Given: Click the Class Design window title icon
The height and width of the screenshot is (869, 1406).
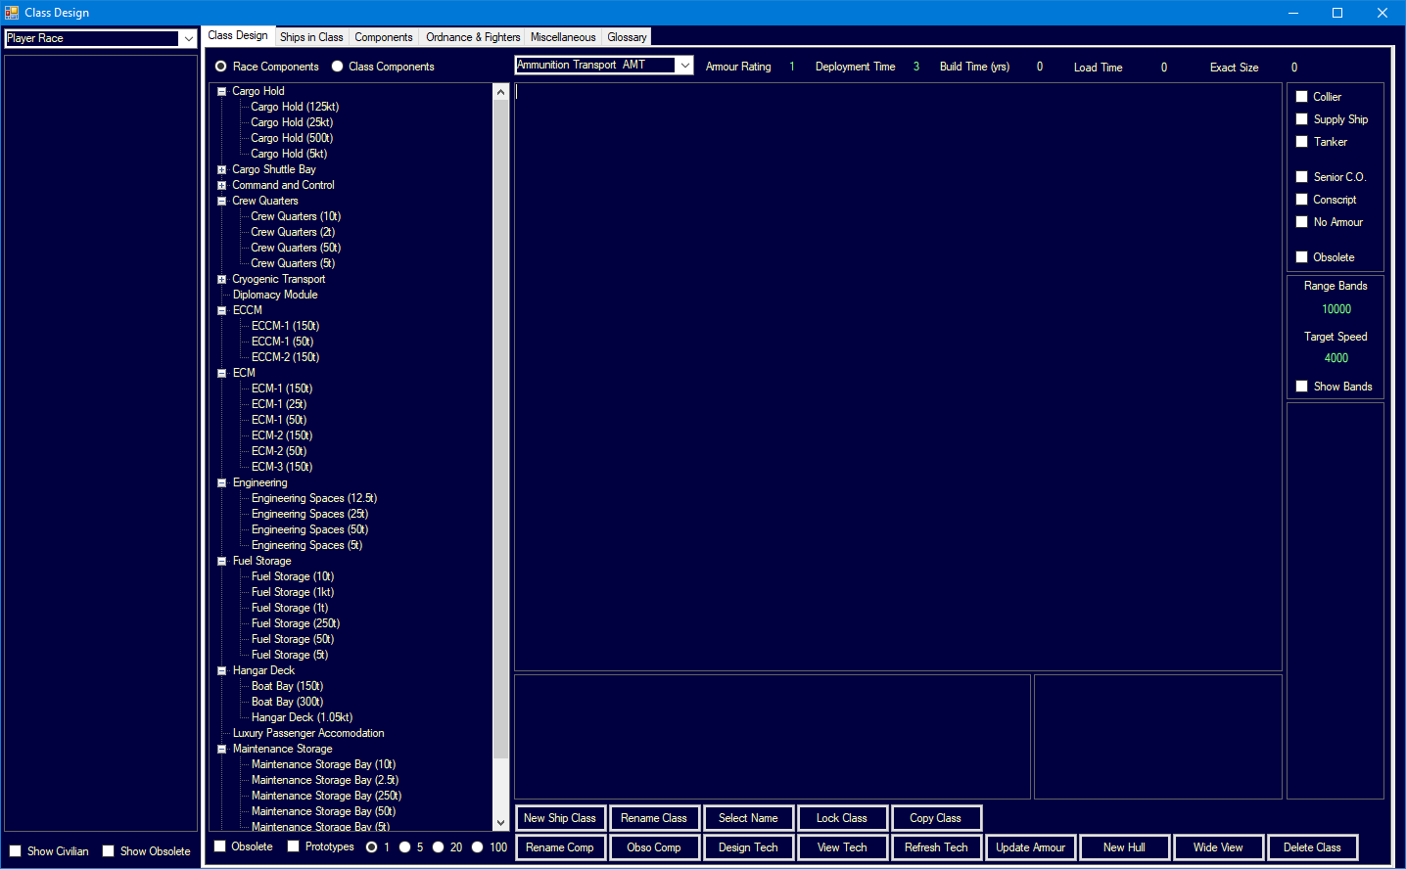Looking at the screenshot, I should click(12, 13).
